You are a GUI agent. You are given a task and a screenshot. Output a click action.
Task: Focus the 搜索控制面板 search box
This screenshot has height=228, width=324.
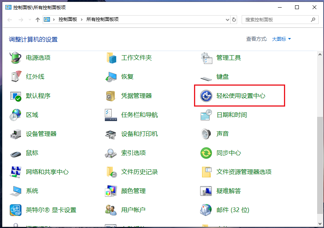[280, 19]
